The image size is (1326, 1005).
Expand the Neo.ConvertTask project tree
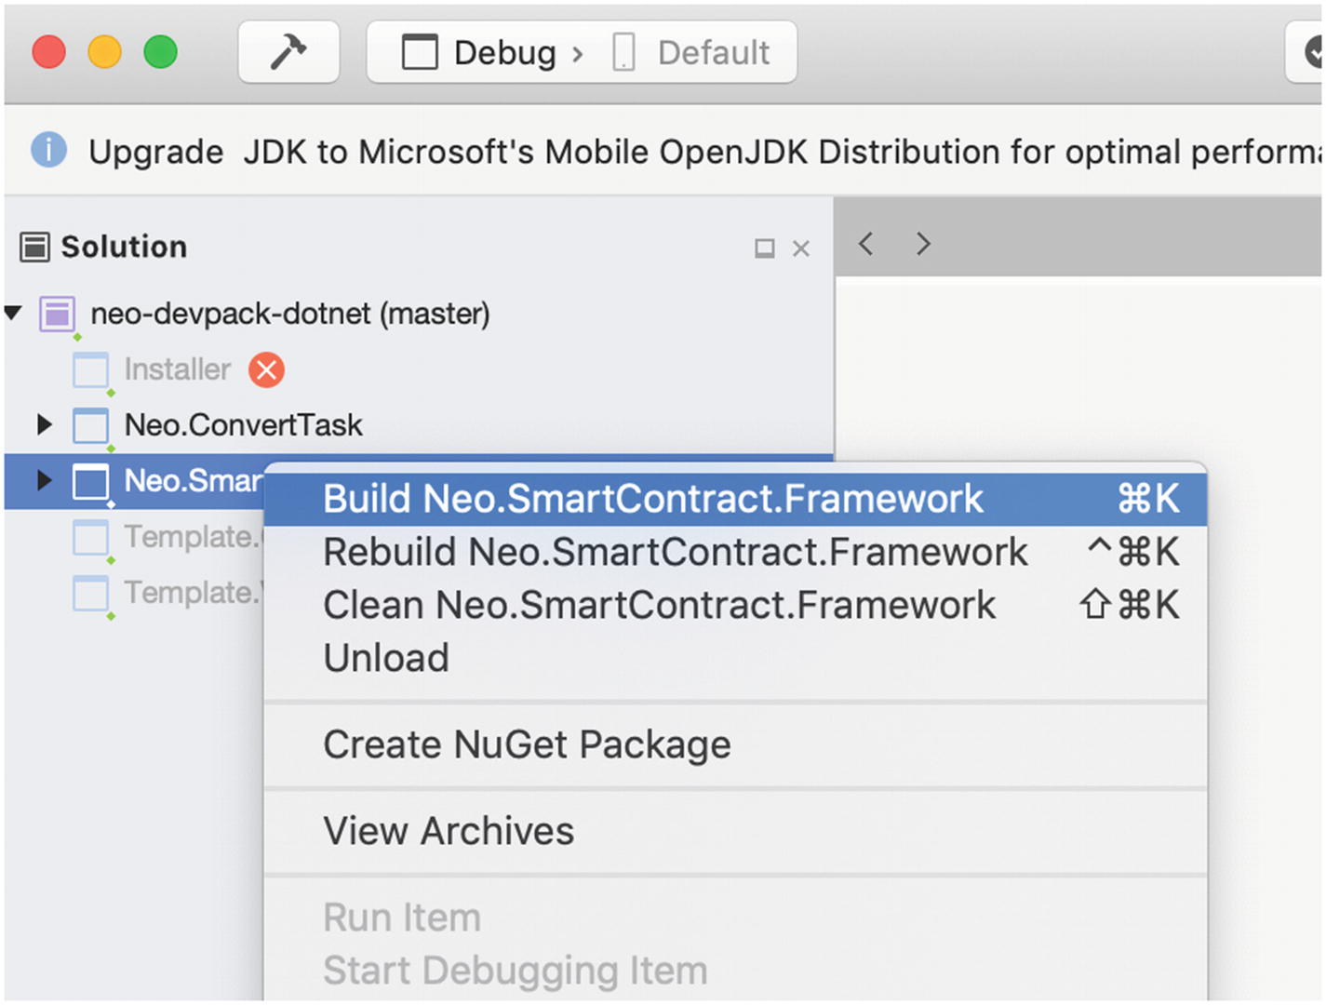[x=44, y=425]
